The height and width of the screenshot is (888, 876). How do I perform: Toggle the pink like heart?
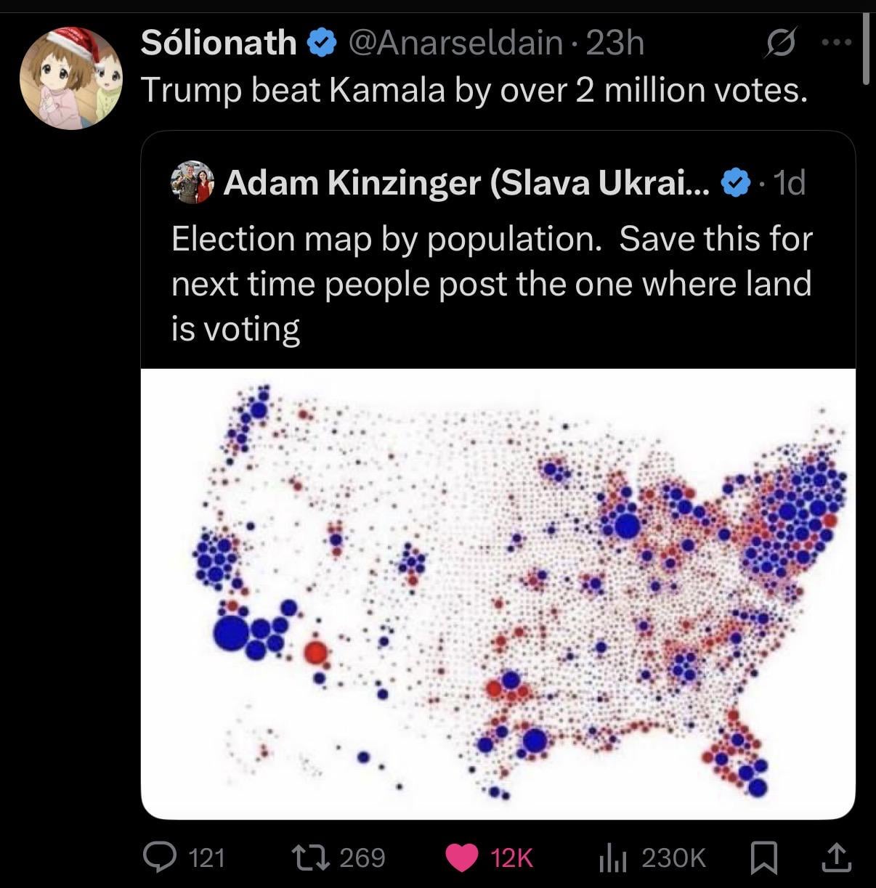coord(460,858)
